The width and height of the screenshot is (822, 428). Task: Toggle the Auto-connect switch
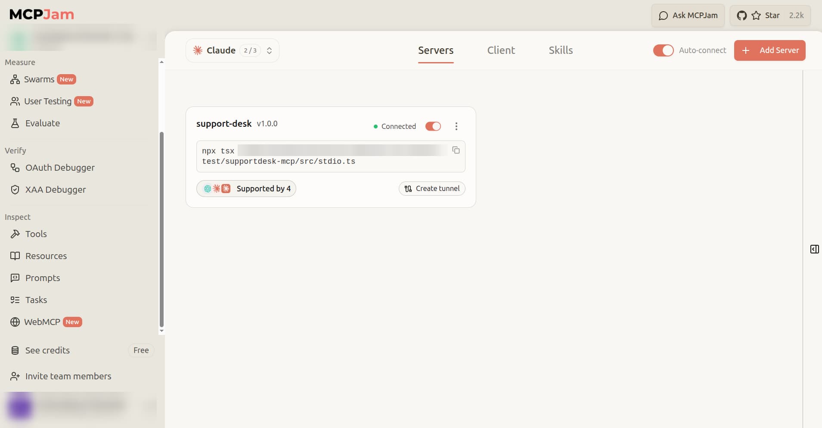663,50
